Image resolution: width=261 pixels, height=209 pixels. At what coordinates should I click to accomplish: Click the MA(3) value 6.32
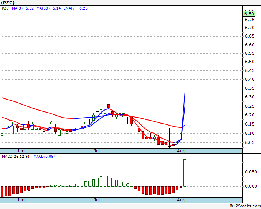[30, 8]
